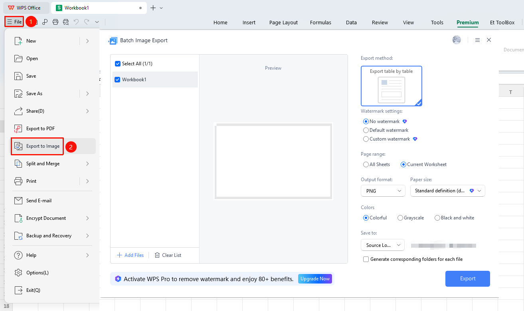The height and width of the screenshot is (311, 524).
Task: Enable Generate corresponding folders for each file
Action: point(366,259)
